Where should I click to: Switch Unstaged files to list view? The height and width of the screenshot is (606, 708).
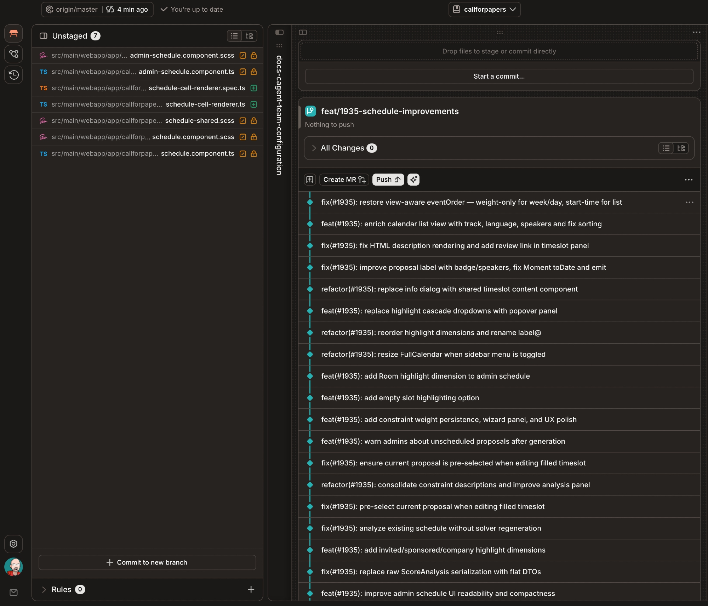coord(234,36)
